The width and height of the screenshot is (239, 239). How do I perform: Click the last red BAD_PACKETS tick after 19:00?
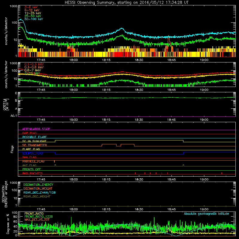click(x=222, y=173)
